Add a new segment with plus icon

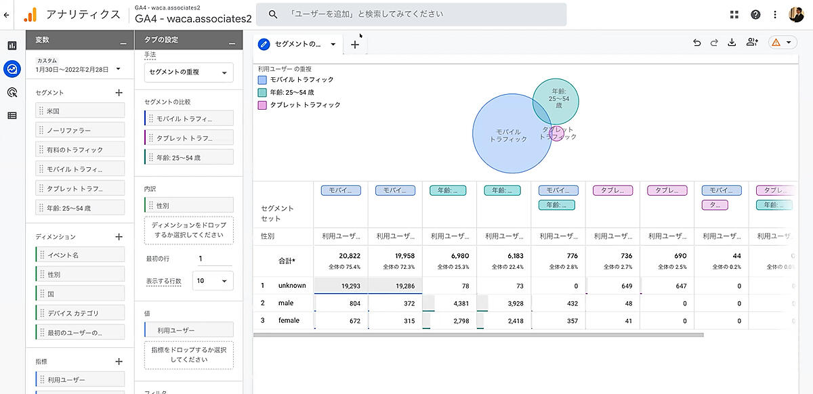(119, 93)
